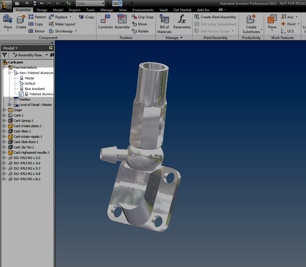306x267 pixels.
Task: Activate the Rotate component tool
Action: coord(140,31)
